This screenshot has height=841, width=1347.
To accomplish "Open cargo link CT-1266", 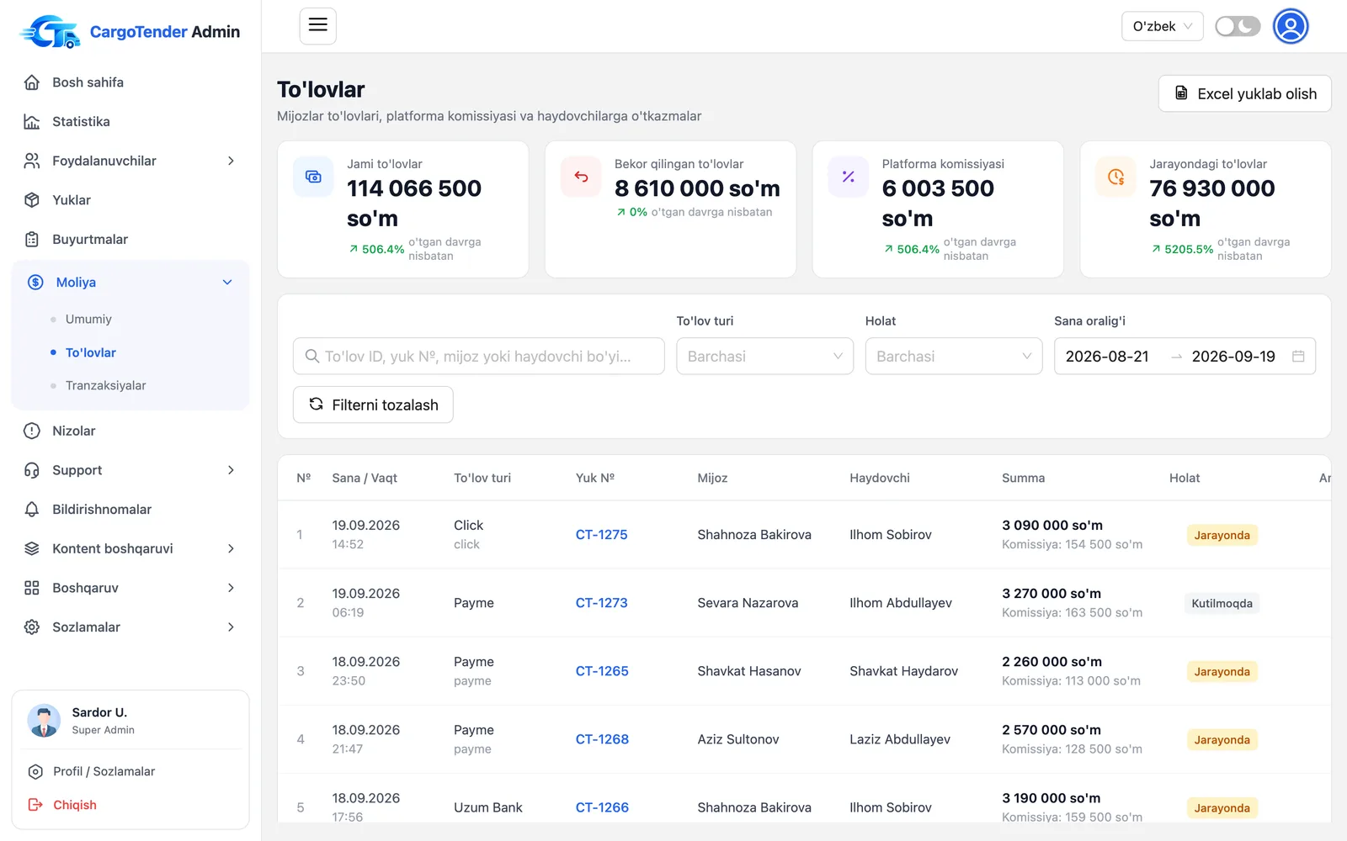I will (x=602, y=807).
